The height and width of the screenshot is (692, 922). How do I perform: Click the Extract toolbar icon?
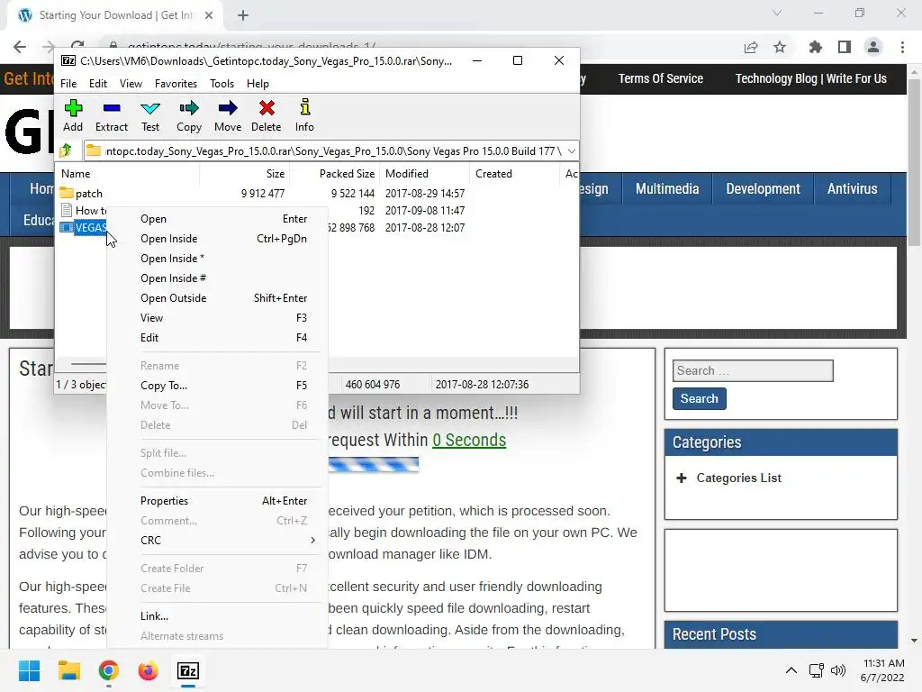111,115
